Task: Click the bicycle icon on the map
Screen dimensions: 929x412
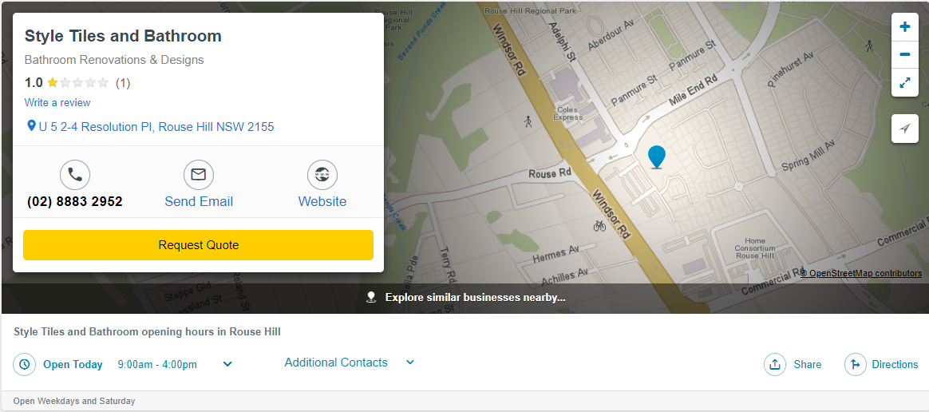Action: coord(599,225)
